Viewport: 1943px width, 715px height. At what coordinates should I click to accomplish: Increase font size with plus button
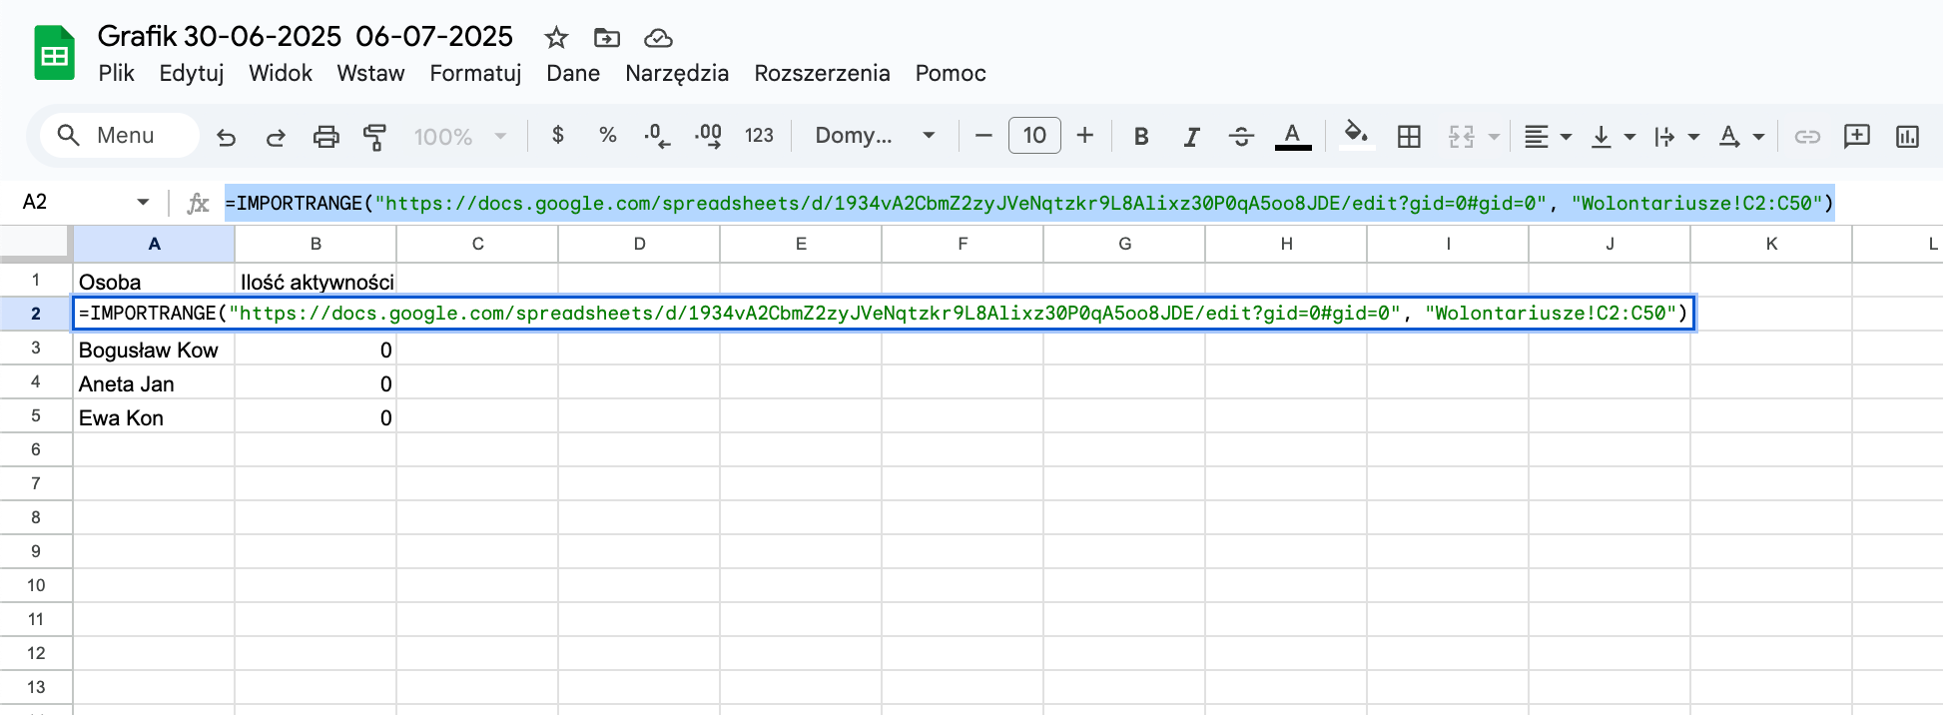pos(1085,135)
